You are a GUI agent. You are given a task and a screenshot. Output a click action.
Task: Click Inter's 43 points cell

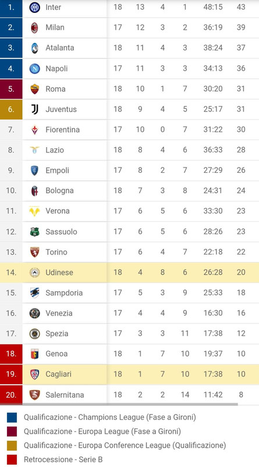(241, 7)
